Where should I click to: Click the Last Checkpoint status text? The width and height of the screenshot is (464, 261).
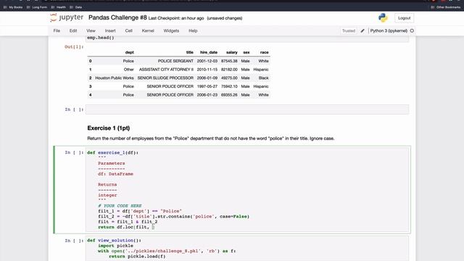[x=176, y=18]
